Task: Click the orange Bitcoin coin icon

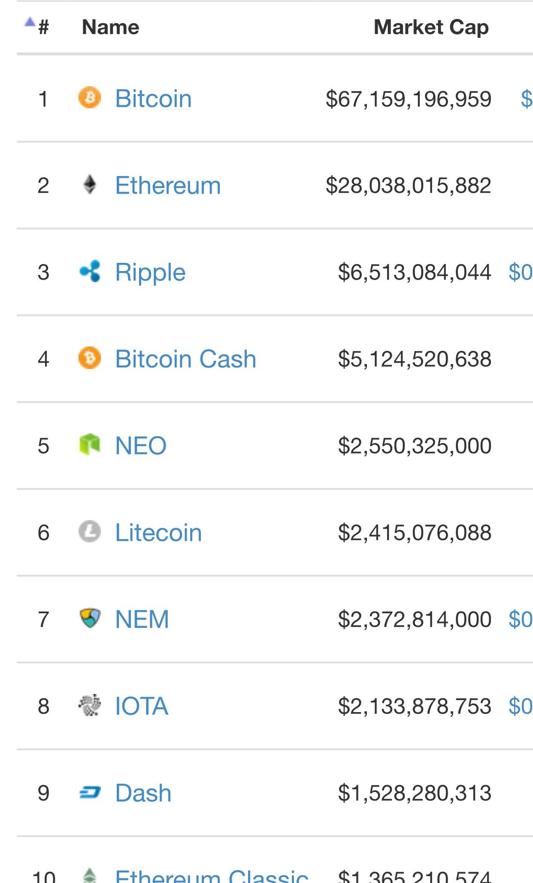Action: click(x=90, y=97)
